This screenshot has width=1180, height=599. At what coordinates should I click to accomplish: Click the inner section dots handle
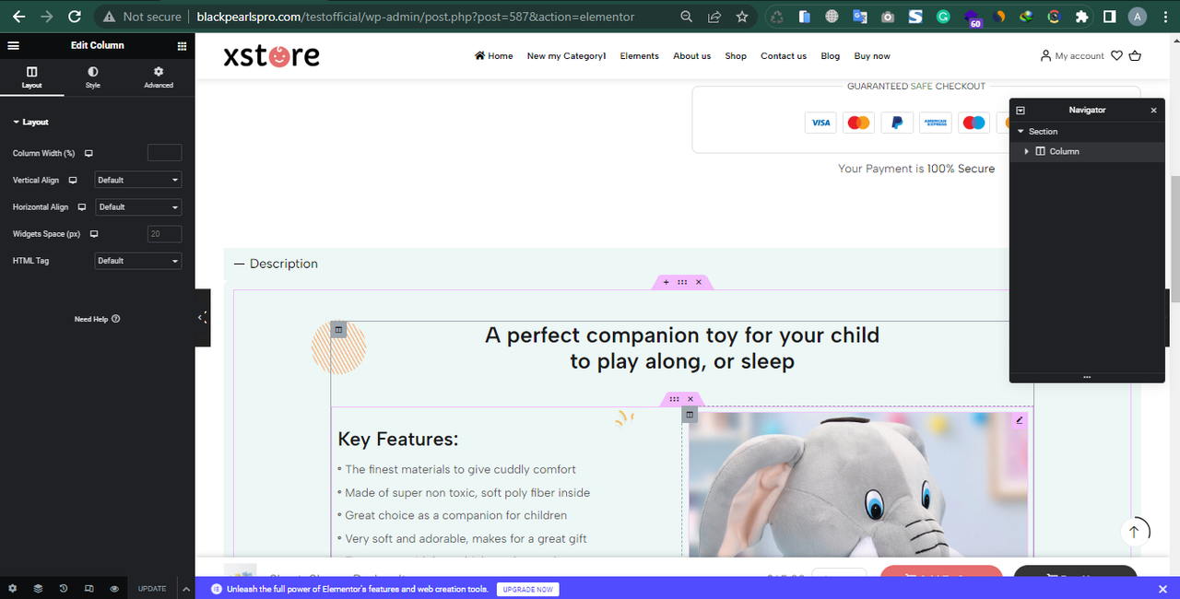click(675, 399)
